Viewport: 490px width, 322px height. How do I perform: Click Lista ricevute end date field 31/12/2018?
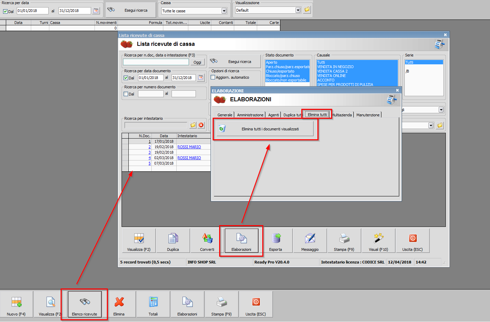(184, 78)
